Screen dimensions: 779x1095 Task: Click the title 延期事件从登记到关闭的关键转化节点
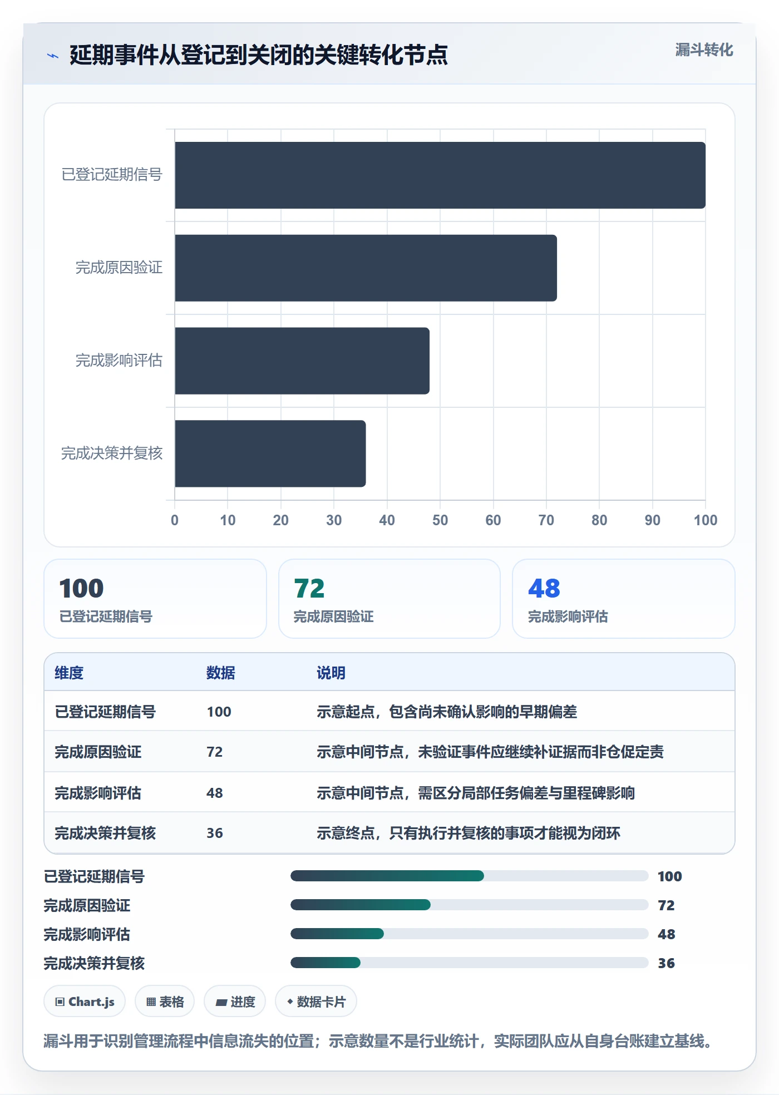[259, 55]
